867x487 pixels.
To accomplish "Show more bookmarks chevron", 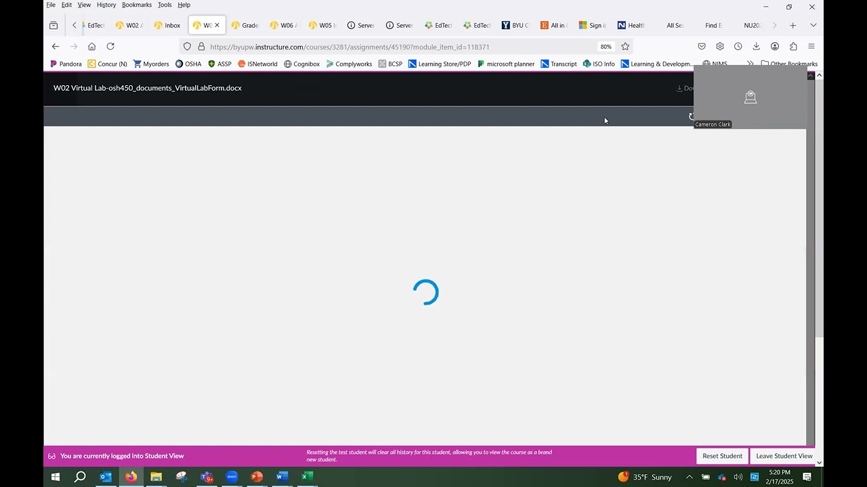I will (750, 64).
